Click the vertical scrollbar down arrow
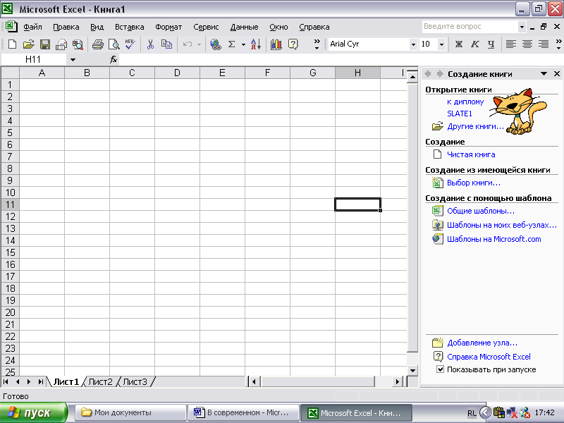The image size is (564, 423). pyautogui.click(x=412, y=370)
